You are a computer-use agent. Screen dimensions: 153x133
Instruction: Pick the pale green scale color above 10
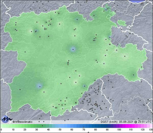tap(13, 126)
